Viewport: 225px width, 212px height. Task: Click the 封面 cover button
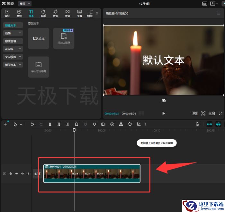coord(37,174)
